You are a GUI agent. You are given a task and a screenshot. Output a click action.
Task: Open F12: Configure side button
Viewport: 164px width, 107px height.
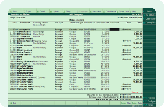(x=149, y=101)
